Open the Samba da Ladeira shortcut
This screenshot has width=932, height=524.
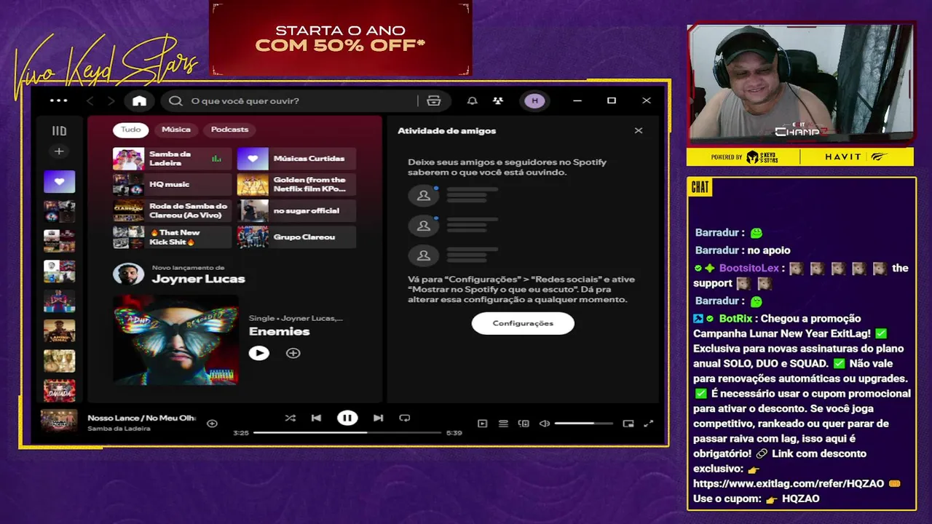(172, 159)
